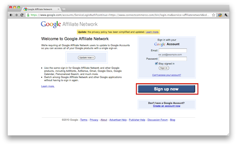Image resolution: width=237 pixels, height=146 pixels.
Task: Open Can't access your account link
Action: point(166,75)
